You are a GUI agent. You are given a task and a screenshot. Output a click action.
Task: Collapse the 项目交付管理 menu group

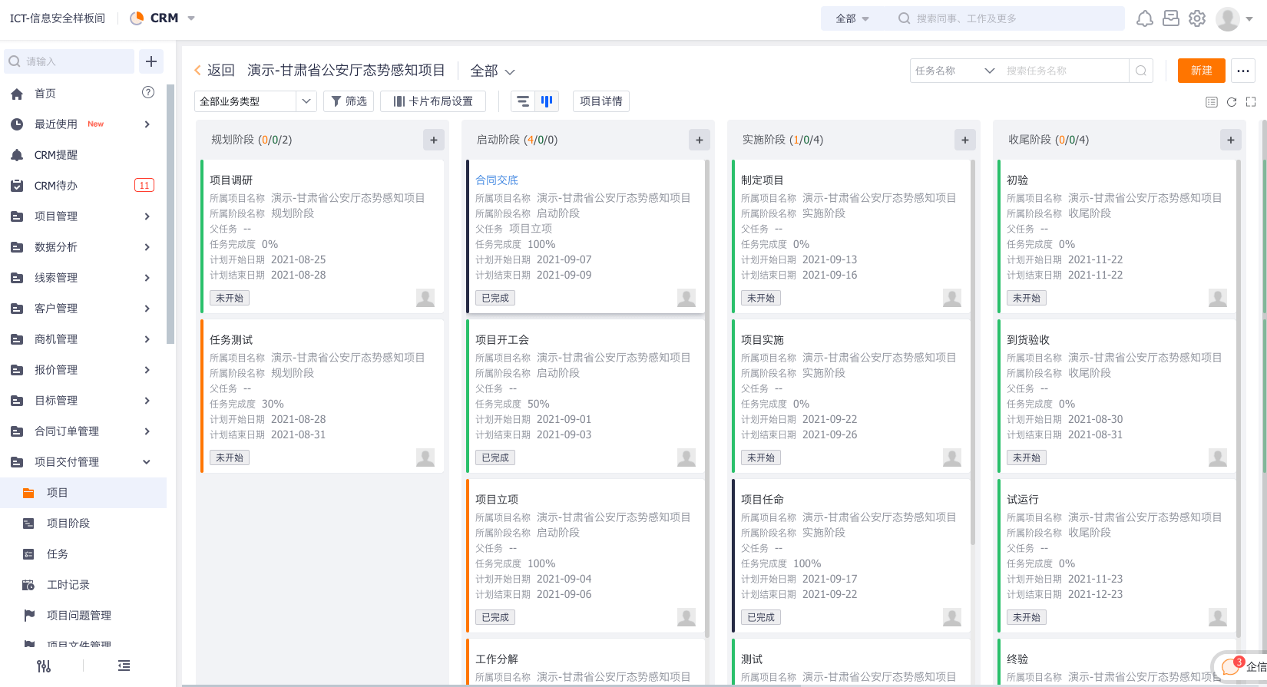[x=147, y=462]
